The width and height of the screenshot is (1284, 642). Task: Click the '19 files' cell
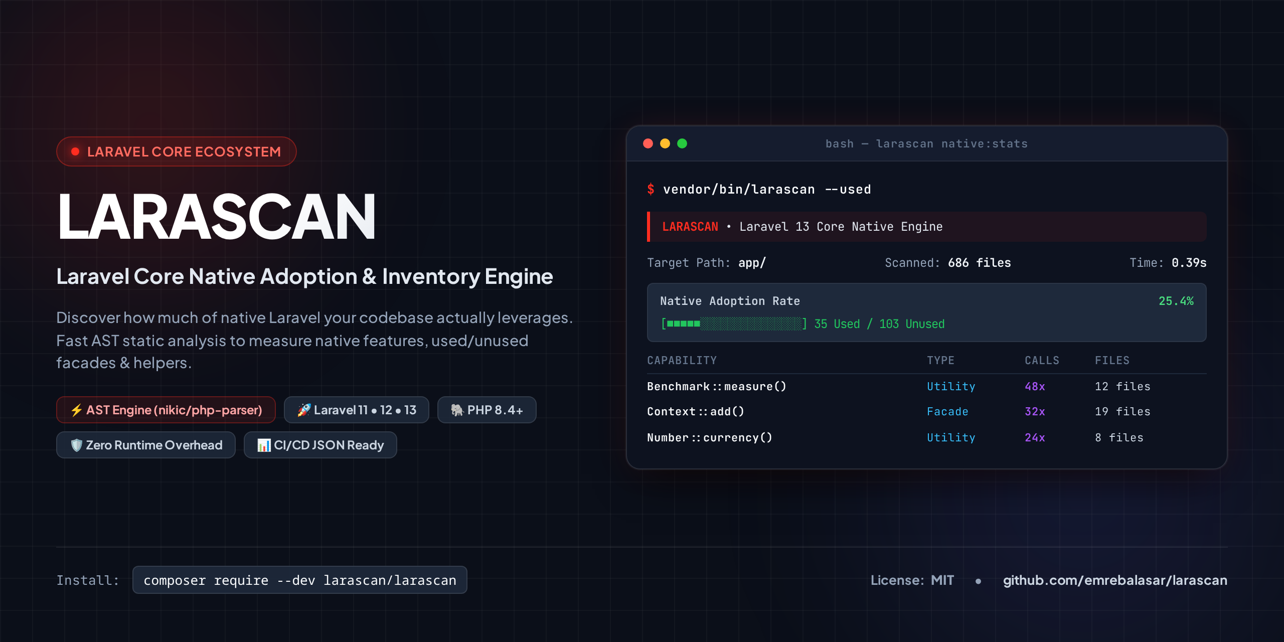1122,411
